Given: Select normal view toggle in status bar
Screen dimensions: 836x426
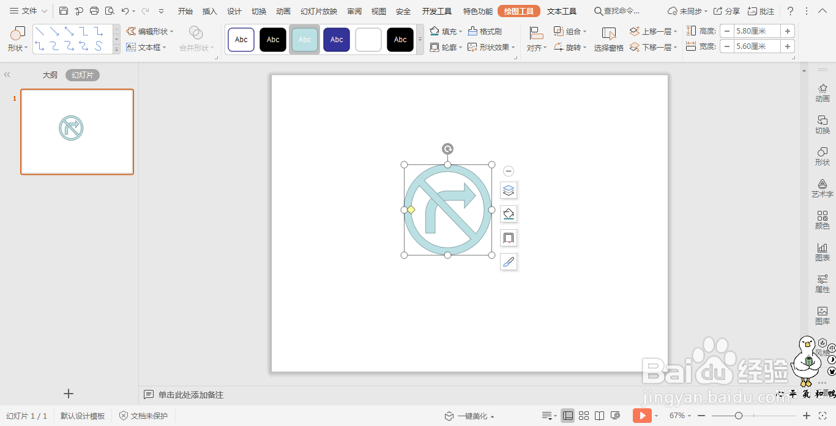Looking at the screenshot, I should [x=568, y=416].
